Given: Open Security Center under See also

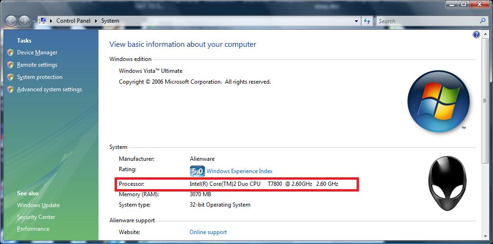Looking at the screenshot, I should pyautogui.click(x=36, y=217).
